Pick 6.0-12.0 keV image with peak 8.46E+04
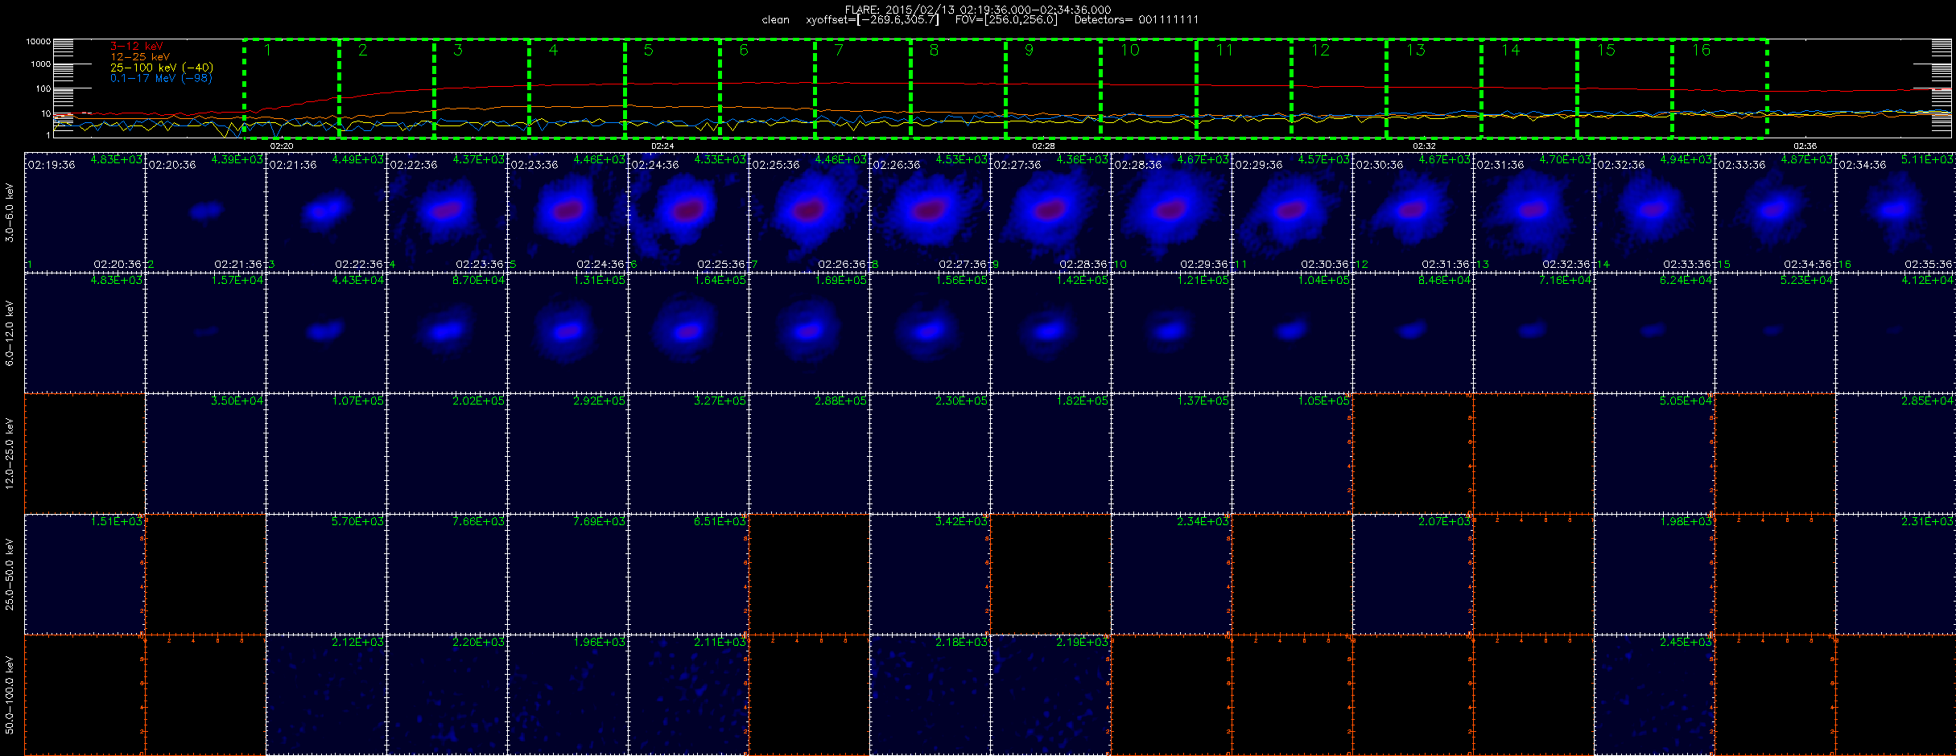This screenshot has height=756, width=1956. pos(1413,333)
